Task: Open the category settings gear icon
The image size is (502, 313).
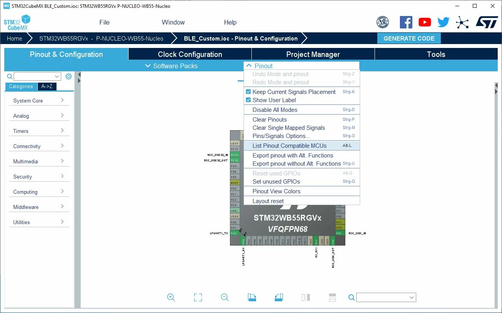Action: pyautogui.click(x=69, y=76)
